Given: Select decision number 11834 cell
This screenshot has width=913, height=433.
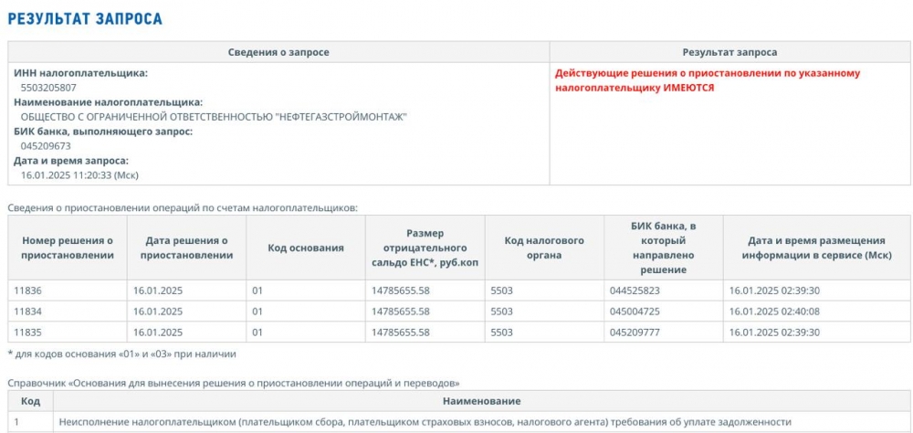Looking at the screenshot, I should pyautogui.click(x=68, y=312).
